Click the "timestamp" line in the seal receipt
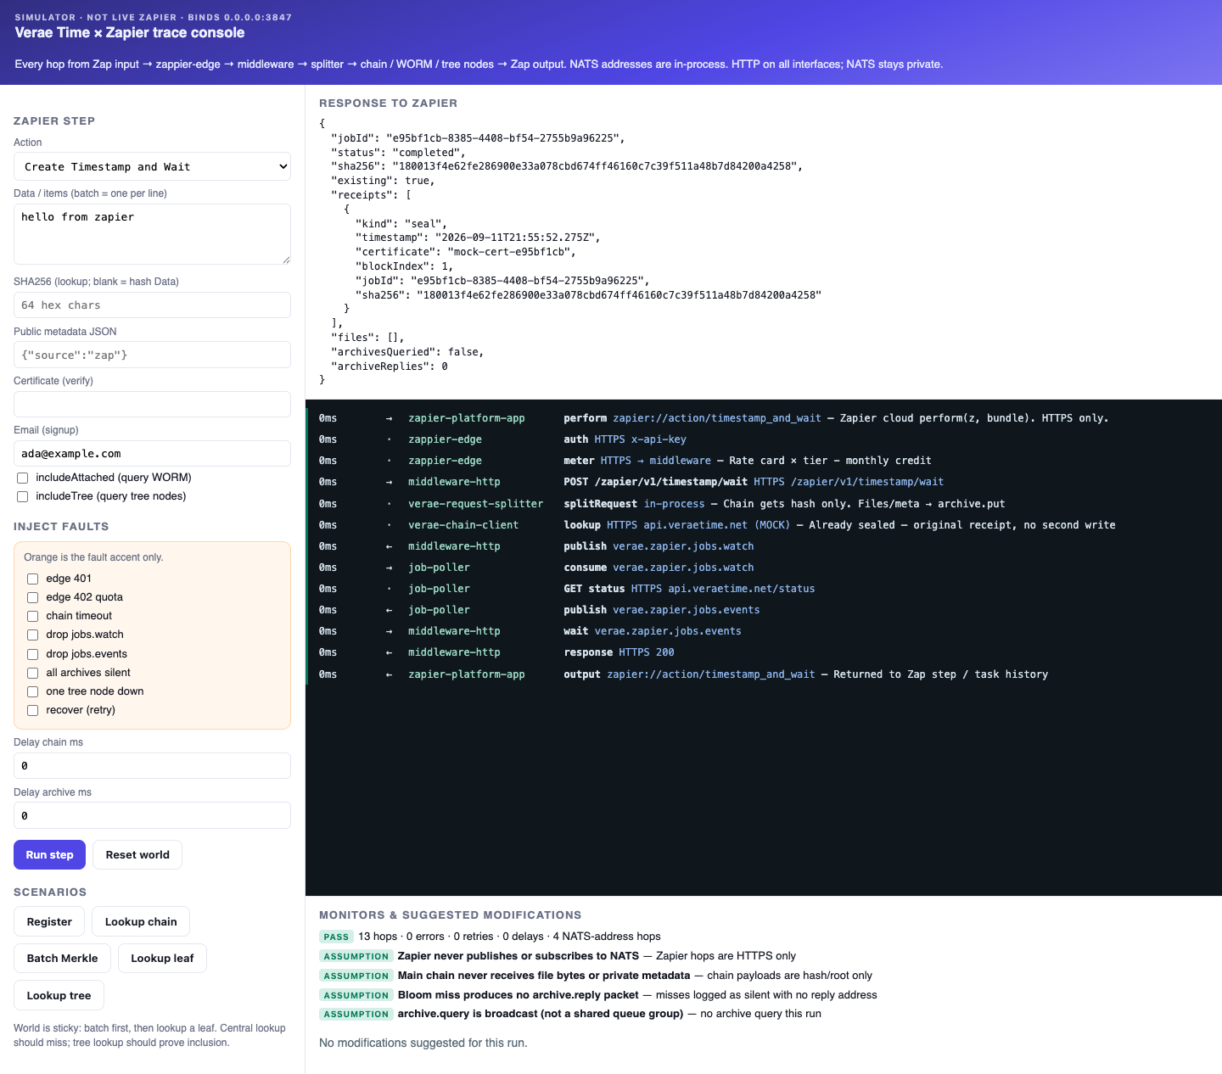Image resolution: width=1222 pixels, height=1074 pixels. [478, 238]
